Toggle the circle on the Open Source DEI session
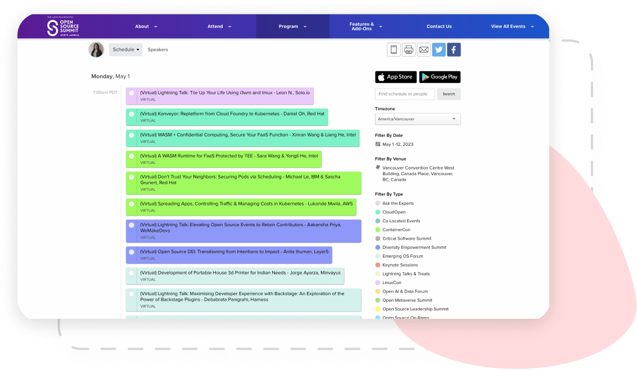Image resolution: width=637 pixels, height=371 pixels. click(x=132, y=252)
